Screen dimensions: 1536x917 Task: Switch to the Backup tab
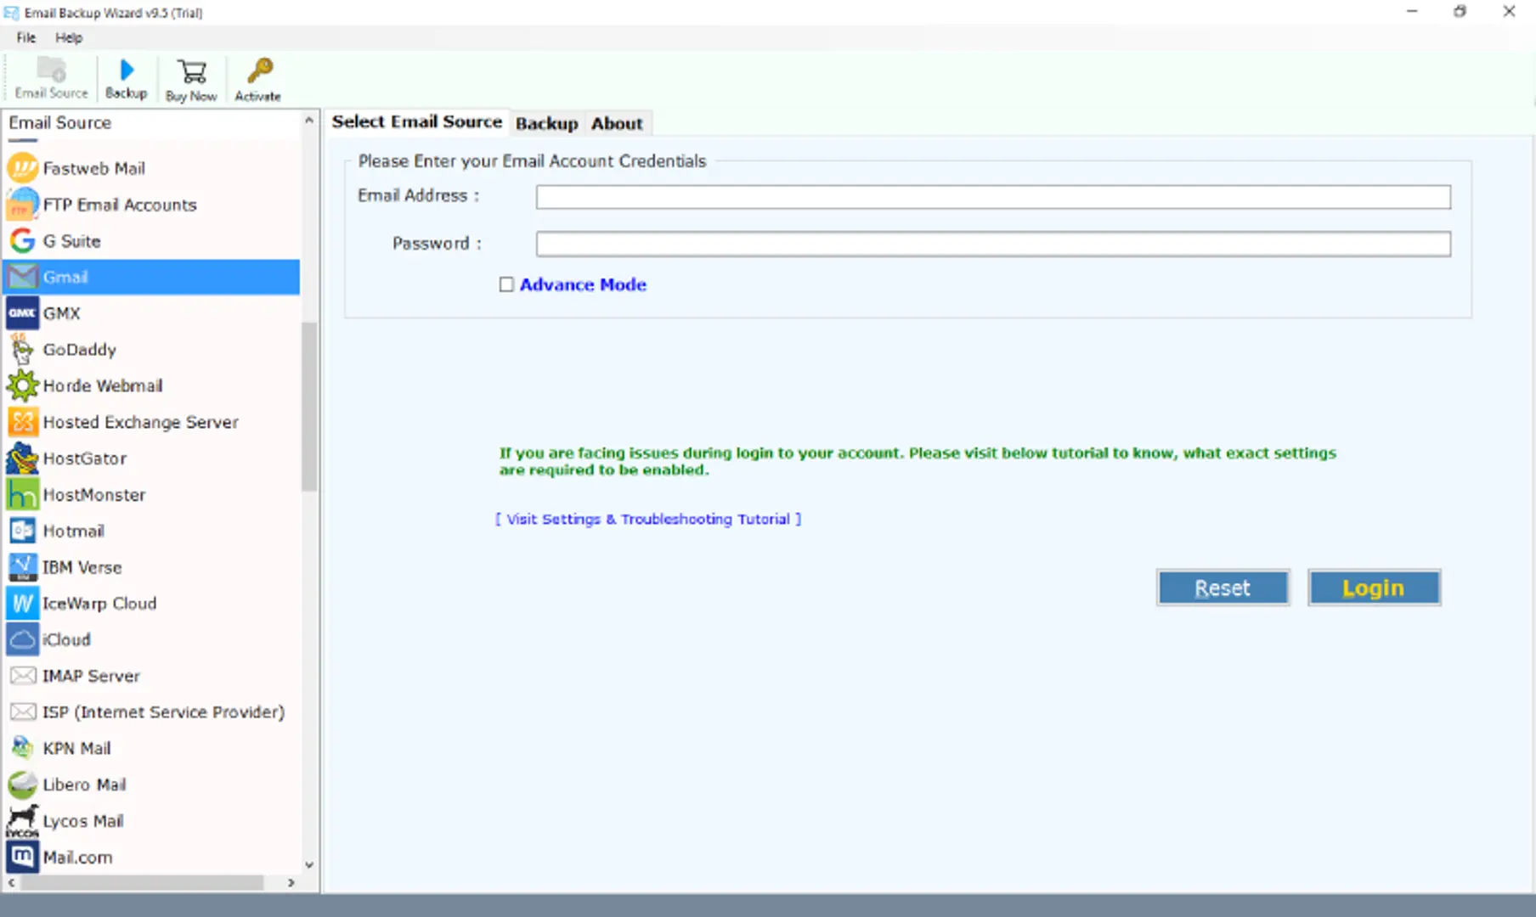pos(546,124)
